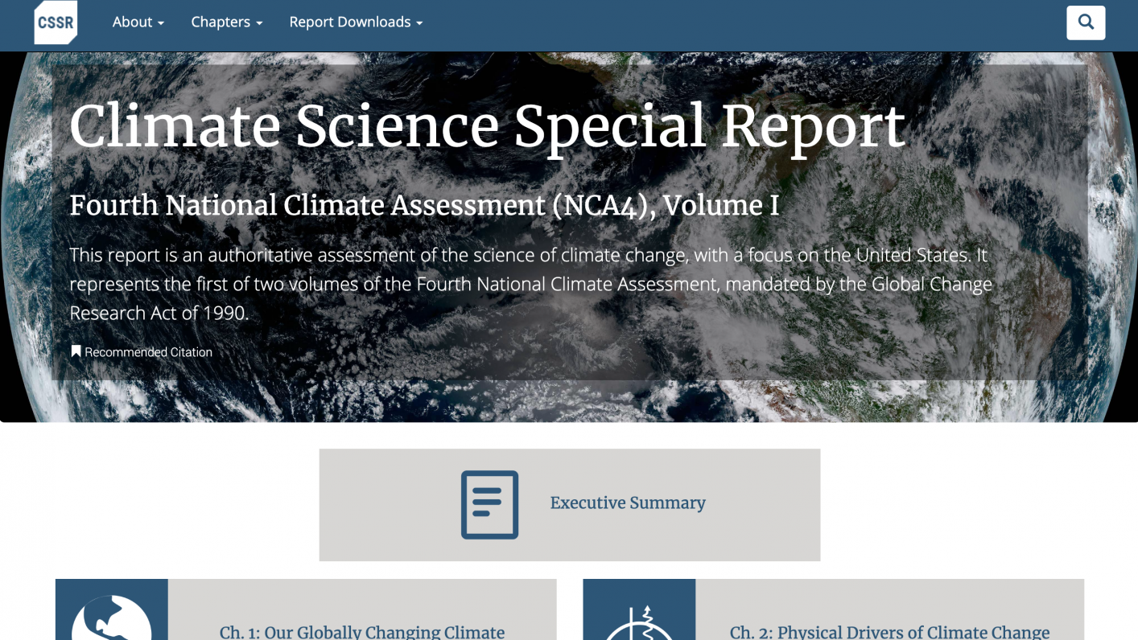This screenshot has height=640, width=1138.
Task: Click the Recommended Citation bookmark icon
Action: [x=76, y=351]
